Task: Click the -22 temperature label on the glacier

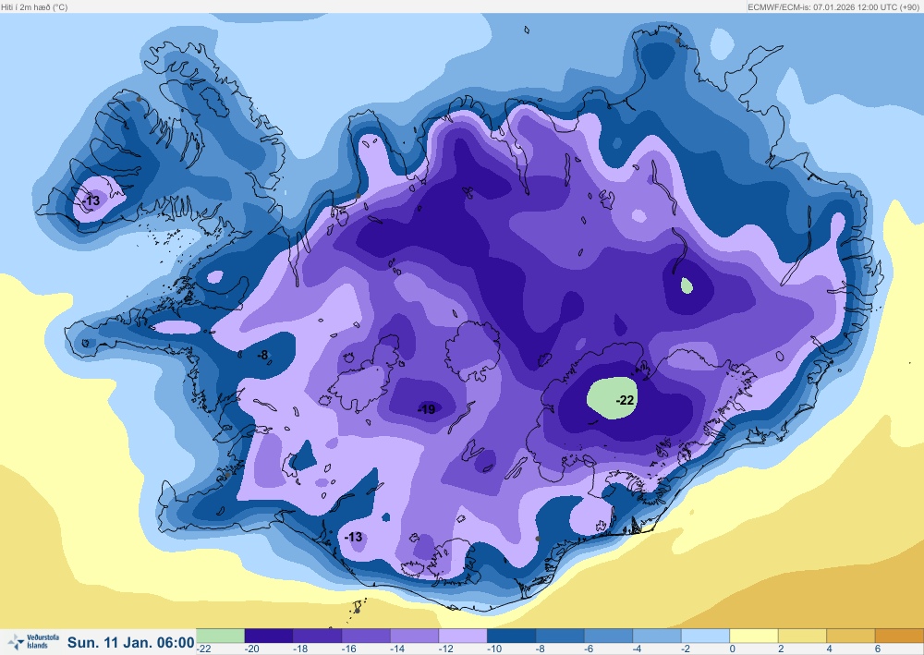Action: click(626, 400)
